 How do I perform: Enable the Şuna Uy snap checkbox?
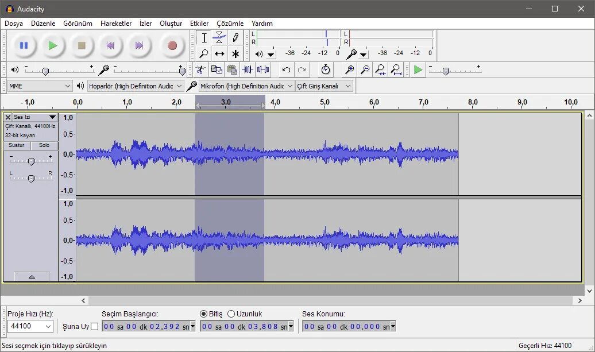95,326
